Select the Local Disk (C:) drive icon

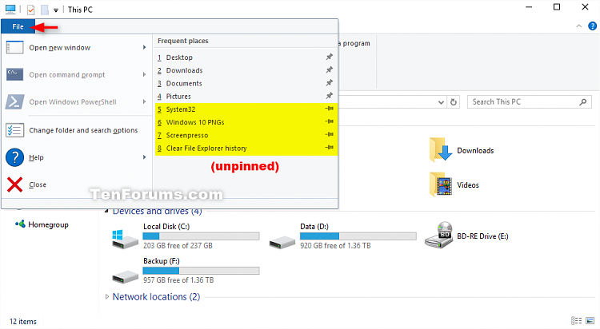(125, 240)
